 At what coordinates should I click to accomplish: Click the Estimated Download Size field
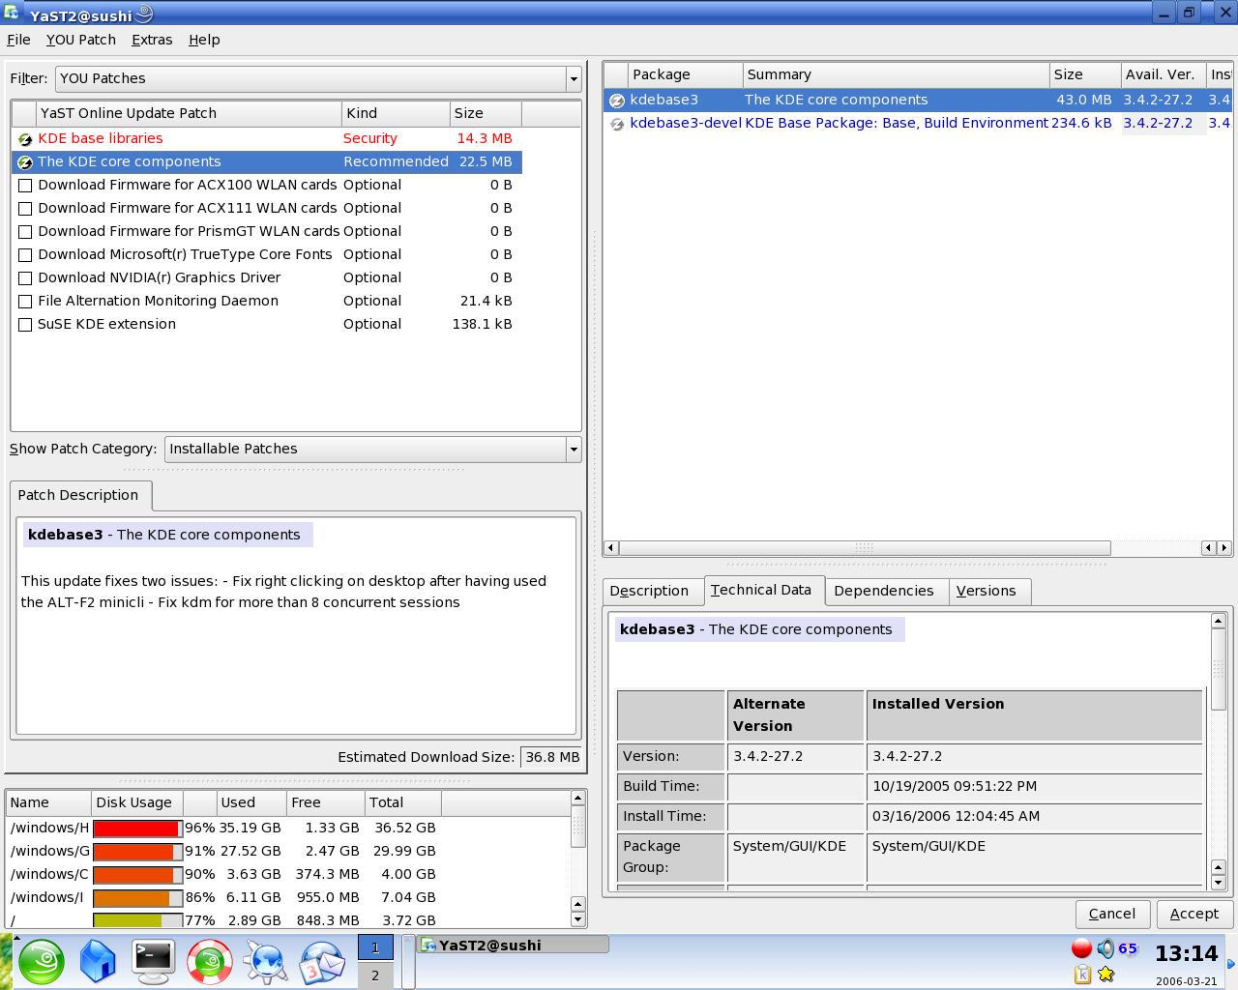[551, 757]
